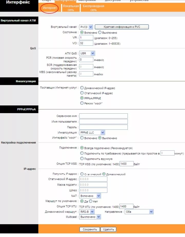Select Статический get IP-address radio
Image resolution: width=185 pixels, height=237 pixels.
(82, 174)
